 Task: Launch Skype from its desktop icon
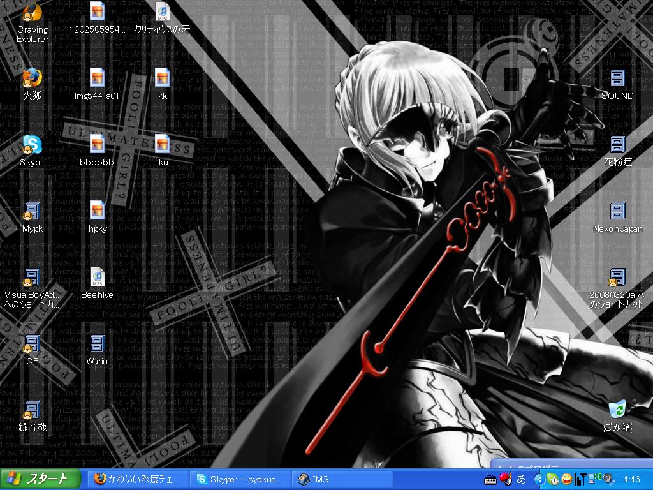[32, 145]
